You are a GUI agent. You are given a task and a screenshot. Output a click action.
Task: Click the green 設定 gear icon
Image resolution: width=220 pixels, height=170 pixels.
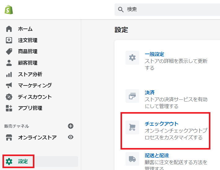point(9,161)
